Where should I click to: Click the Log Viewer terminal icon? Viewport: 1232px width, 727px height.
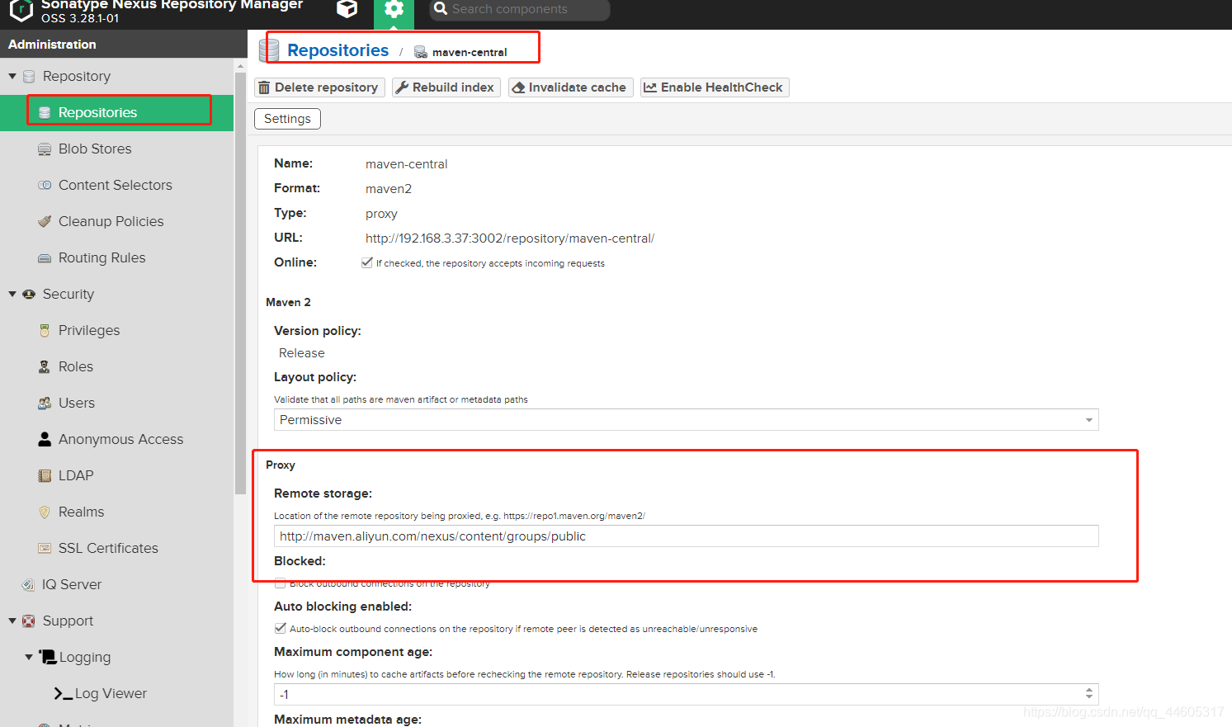pyautogui.click(x=63, y=694)
